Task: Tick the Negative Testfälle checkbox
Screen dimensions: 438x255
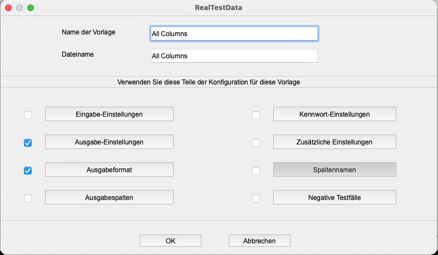Action: tap(256, 198)
